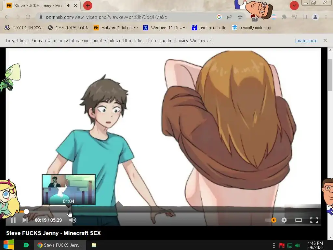Screen dimensions: 333x250
Task: Open the MalwareDatabase bookmark
Action: click(x=116, y=28)
